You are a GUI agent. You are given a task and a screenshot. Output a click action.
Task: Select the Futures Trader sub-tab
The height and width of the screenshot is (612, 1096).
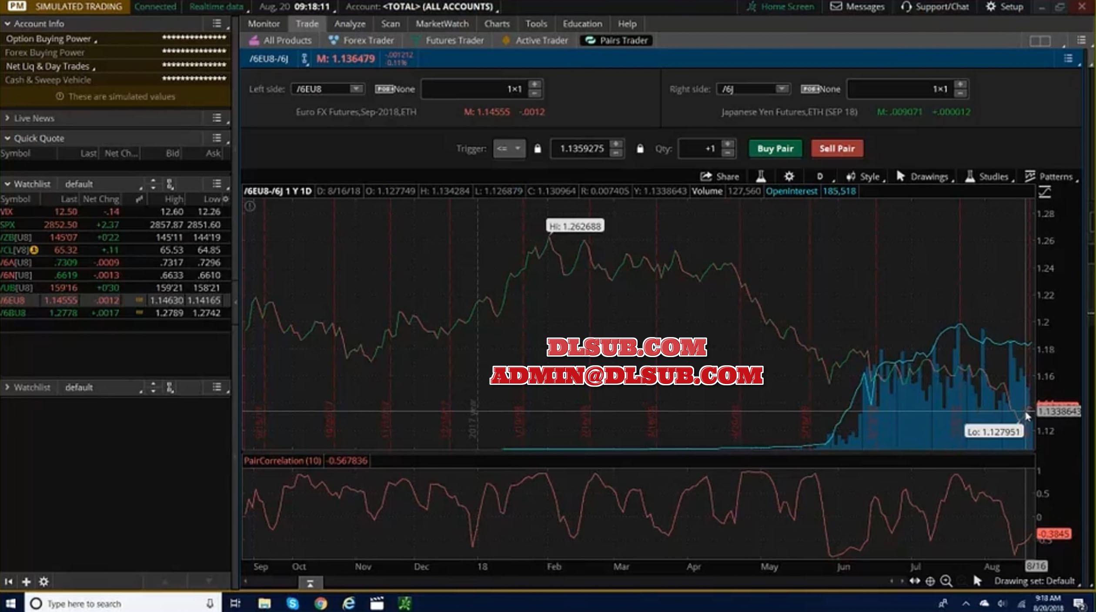(454, 40)
